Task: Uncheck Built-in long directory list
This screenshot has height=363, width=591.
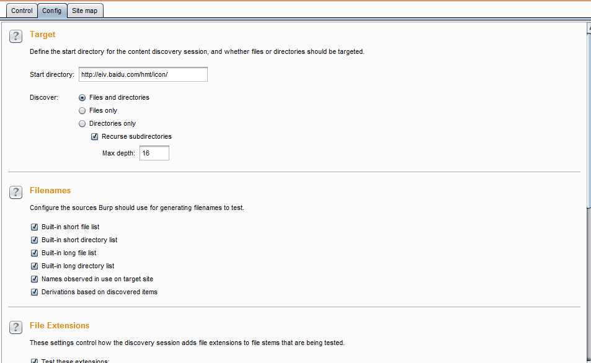Action: 34,266
